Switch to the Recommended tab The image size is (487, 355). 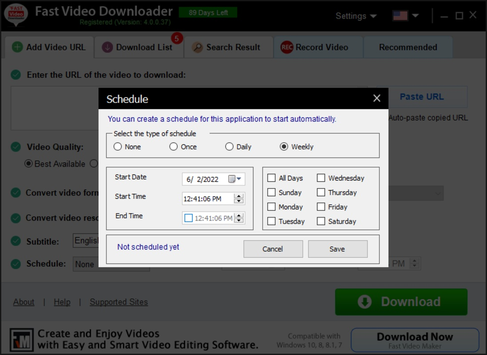point(408,47)
